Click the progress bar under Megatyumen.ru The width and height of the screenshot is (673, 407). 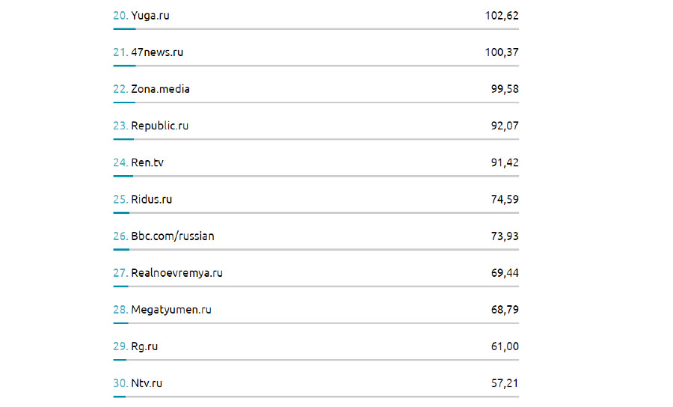[316, 323]
